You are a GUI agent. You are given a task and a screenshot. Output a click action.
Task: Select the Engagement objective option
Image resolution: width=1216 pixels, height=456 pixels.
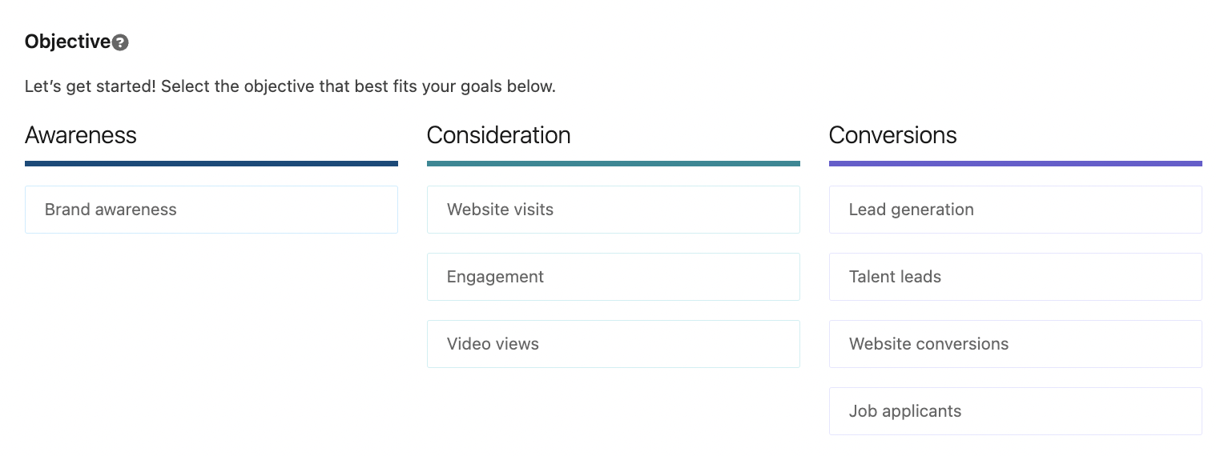point(613,277)
